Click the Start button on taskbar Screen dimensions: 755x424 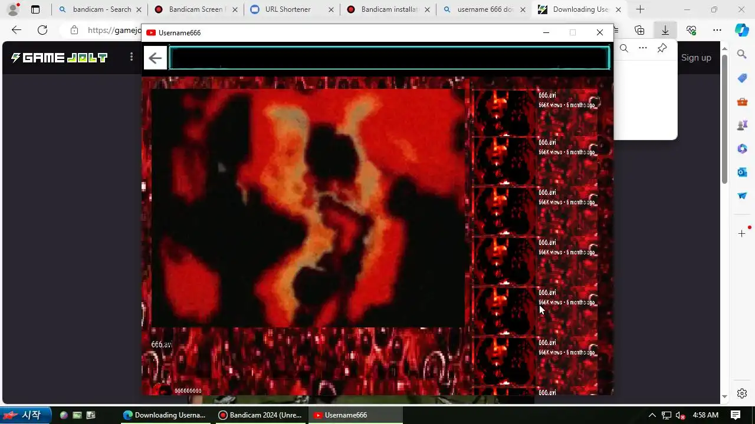click(x=26, y=415)
